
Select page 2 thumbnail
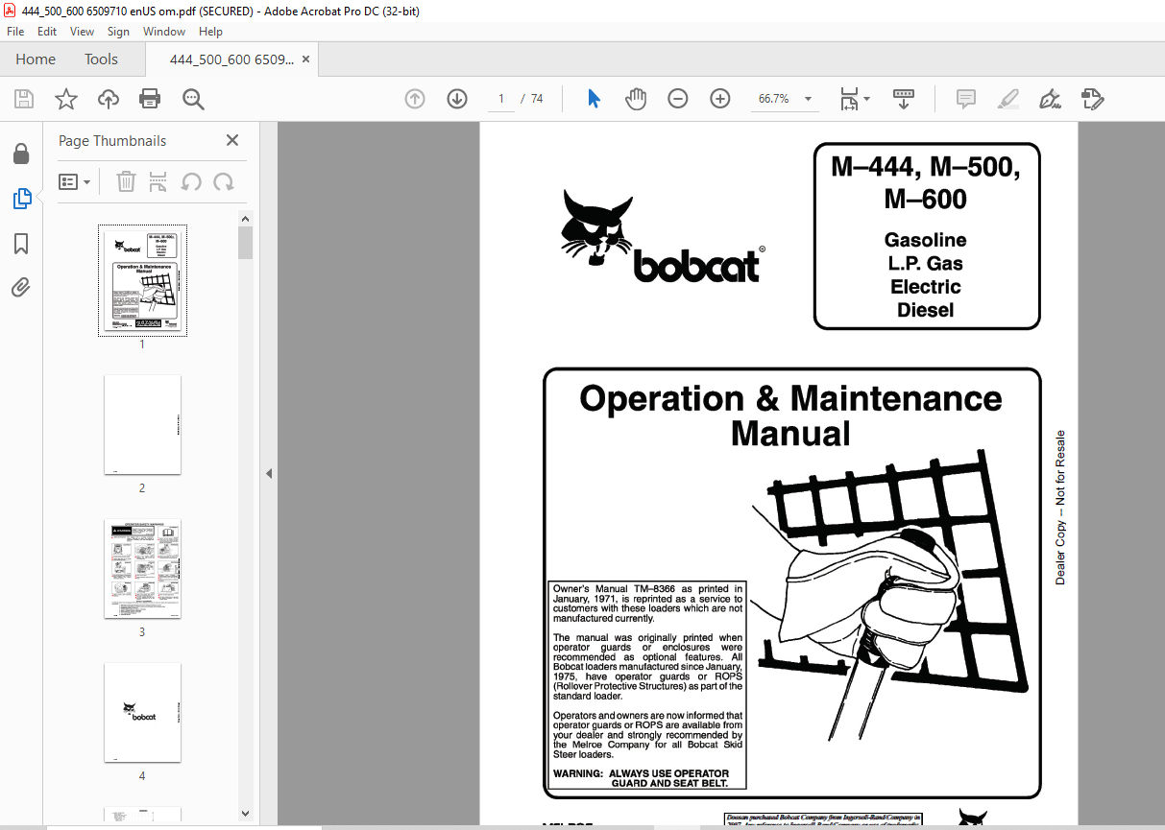[142, 425]
